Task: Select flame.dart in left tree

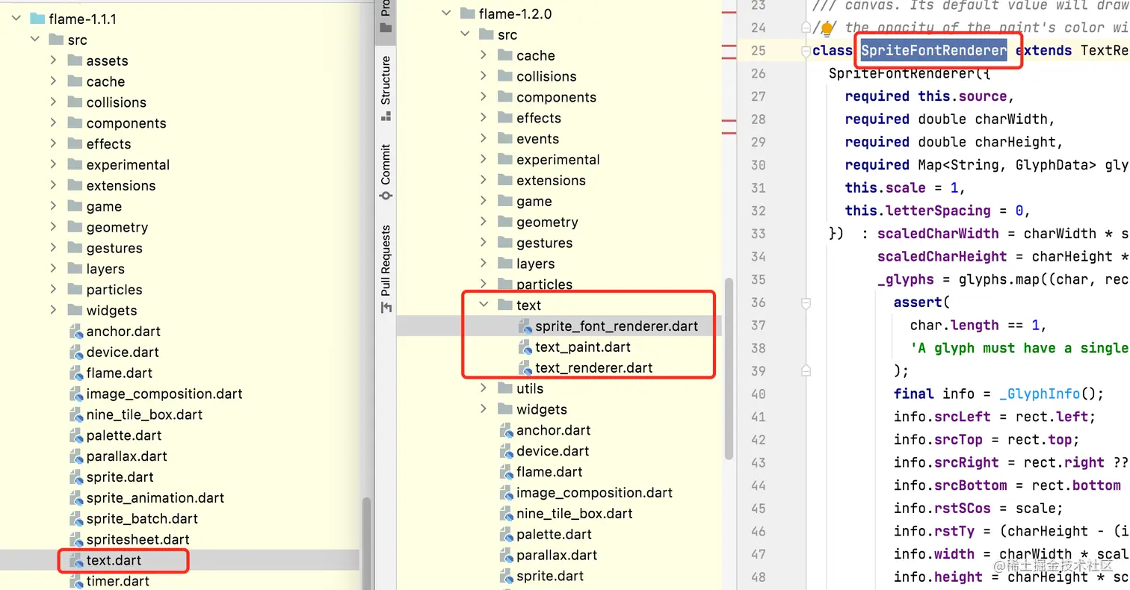Action: point(119,373)
